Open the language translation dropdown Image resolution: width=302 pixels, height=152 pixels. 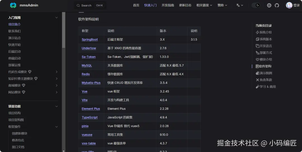click(x=240, y=5)
